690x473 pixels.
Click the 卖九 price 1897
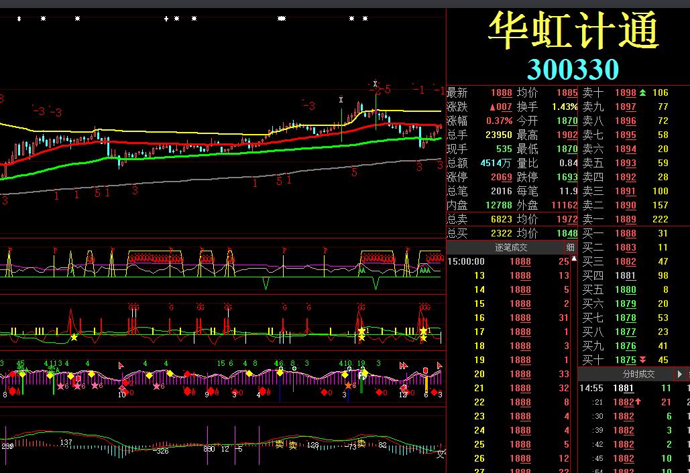tap(626, 107)
